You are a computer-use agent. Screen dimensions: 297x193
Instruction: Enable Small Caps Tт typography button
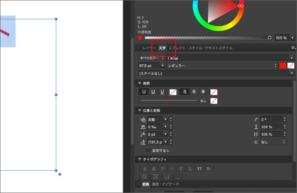pyautogui.click(x=209, y=169)
